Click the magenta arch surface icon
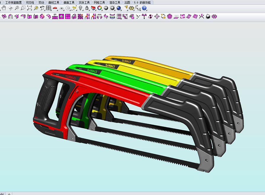 coord(10,17)
